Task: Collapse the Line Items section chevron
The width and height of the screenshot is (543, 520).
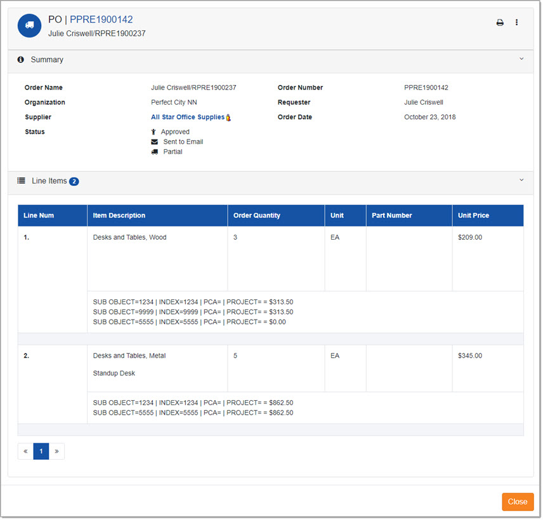Action: (x=521, y=180)
